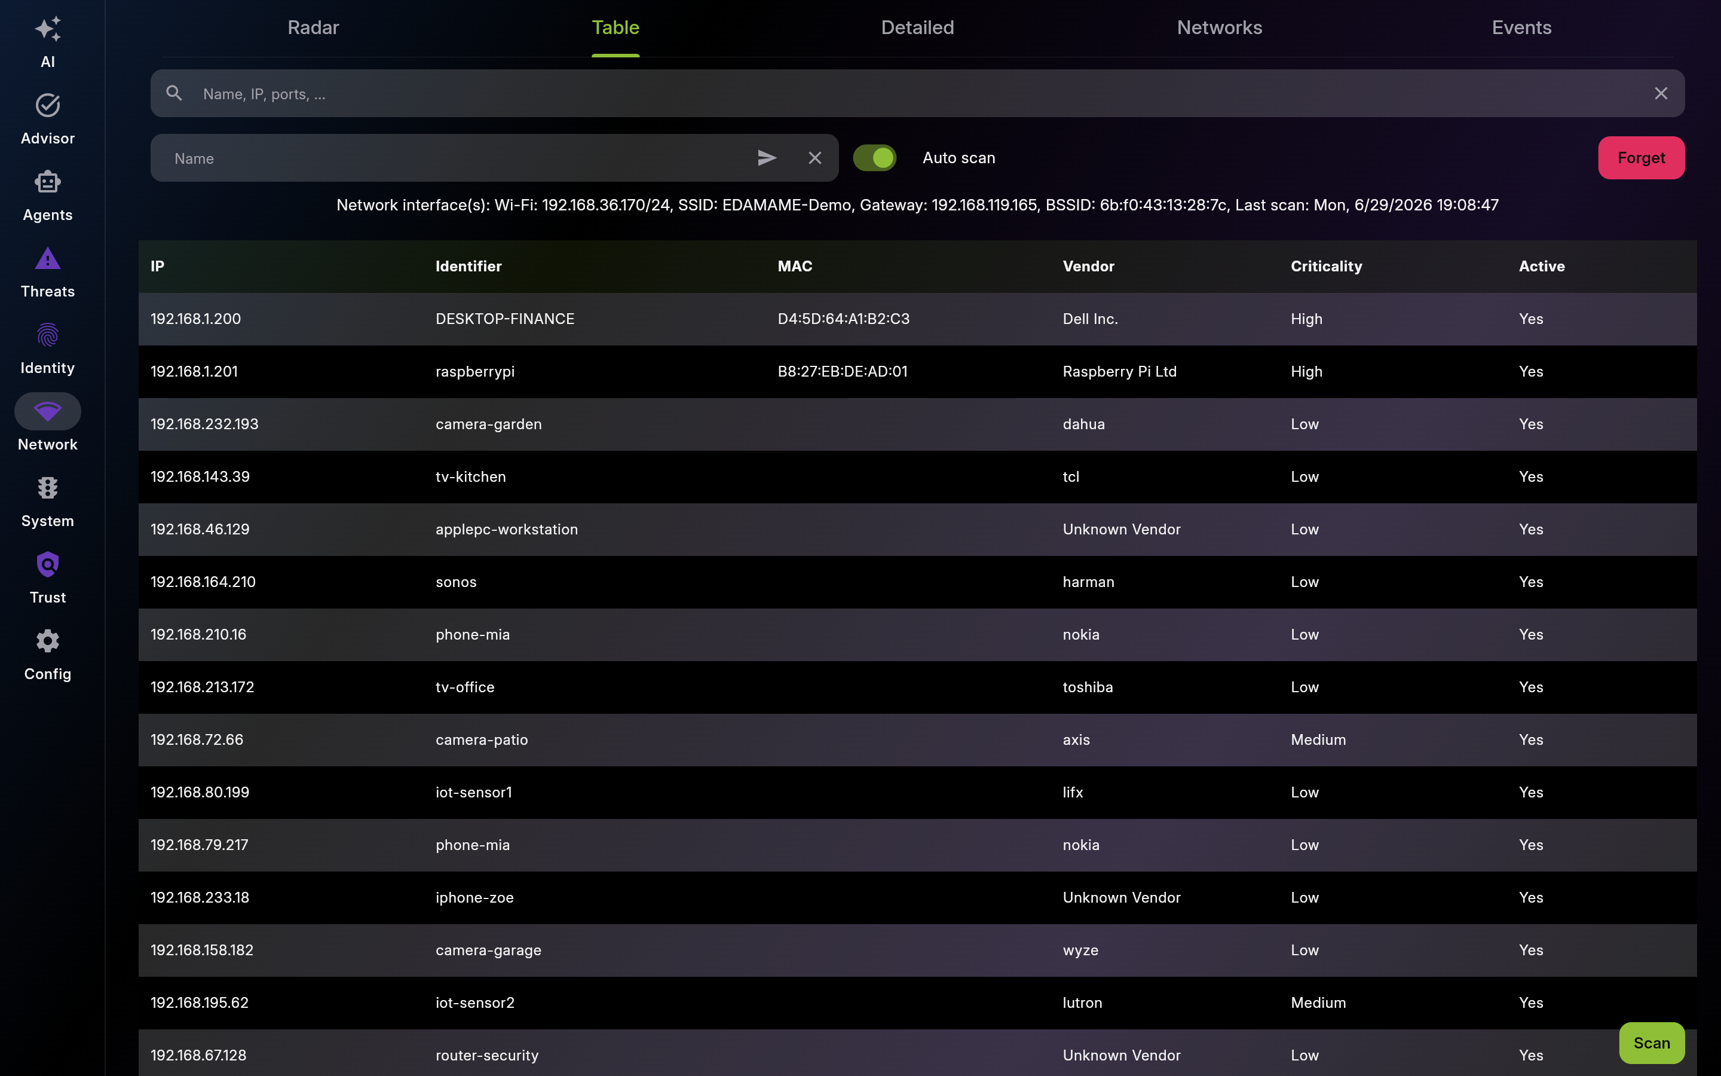This screenshot has height=1076, width=1721.
Task: Open the System traffic light icon
Action: (x=48, y=488)
